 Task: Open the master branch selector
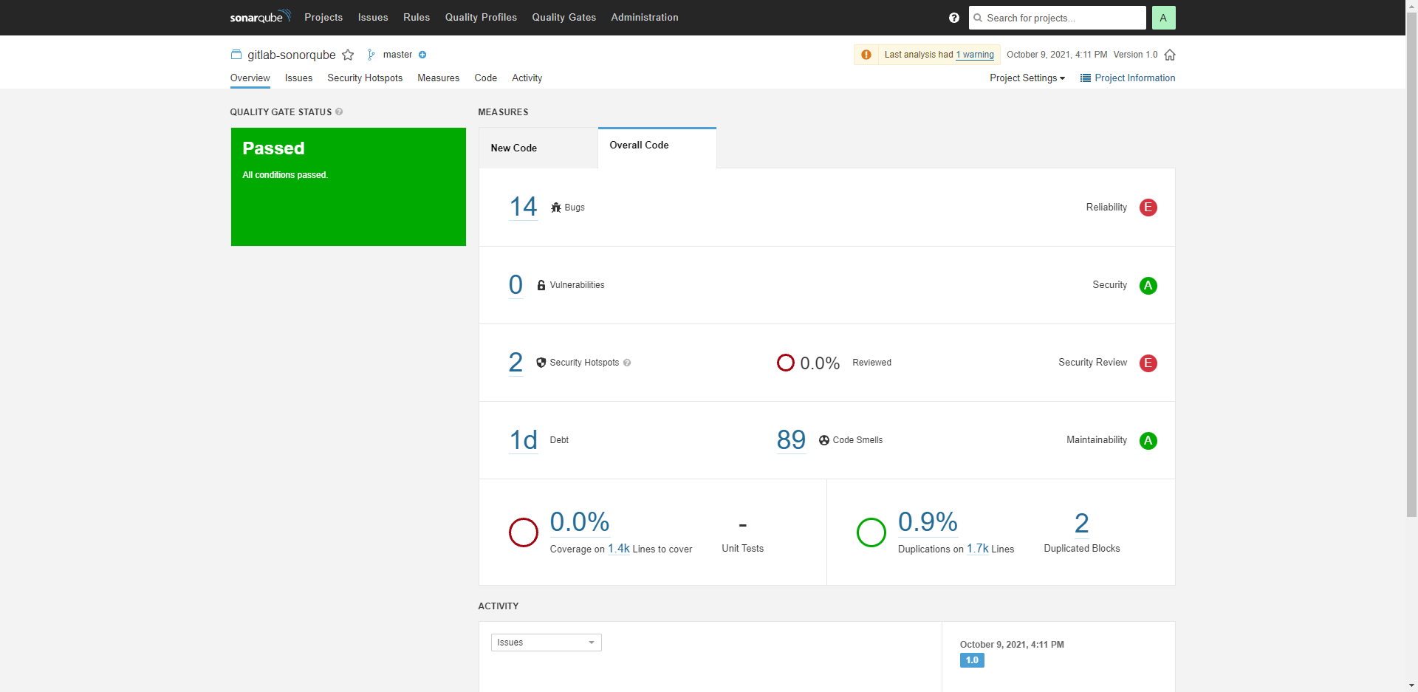(x=397, y=55)
